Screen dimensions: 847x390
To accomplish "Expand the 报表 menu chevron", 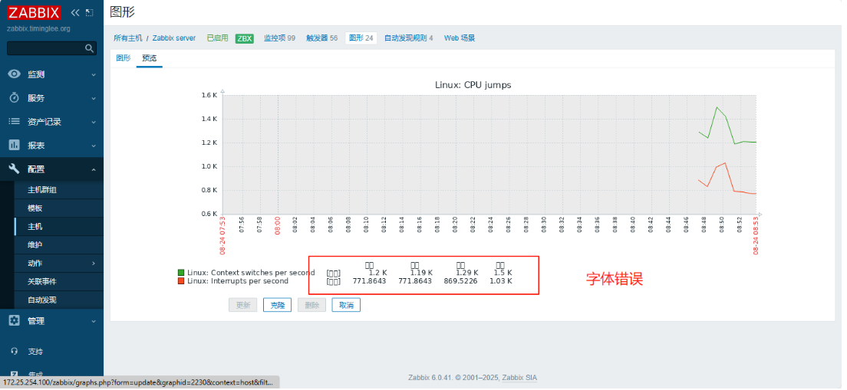I will click(x=94, y=146).
